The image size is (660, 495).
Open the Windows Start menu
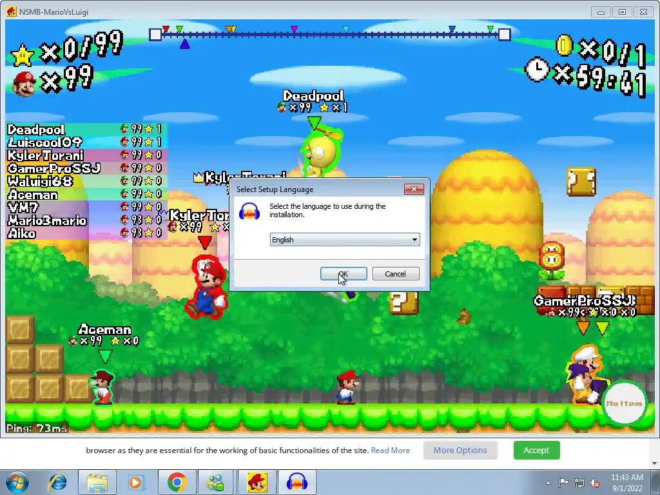pos(17,482)
